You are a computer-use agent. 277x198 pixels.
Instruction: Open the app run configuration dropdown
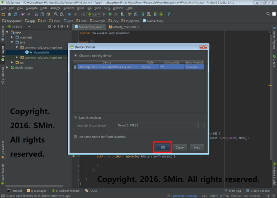[x=94, y=14]
